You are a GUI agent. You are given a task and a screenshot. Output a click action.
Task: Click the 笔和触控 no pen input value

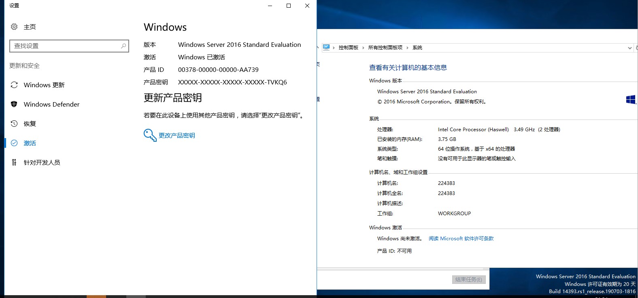[x=477, y=159]
